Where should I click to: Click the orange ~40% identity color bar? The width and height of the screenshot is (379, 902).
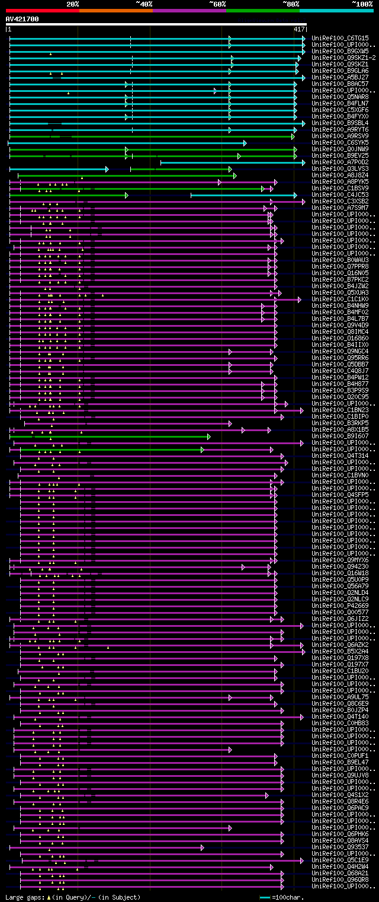[115, 11]
